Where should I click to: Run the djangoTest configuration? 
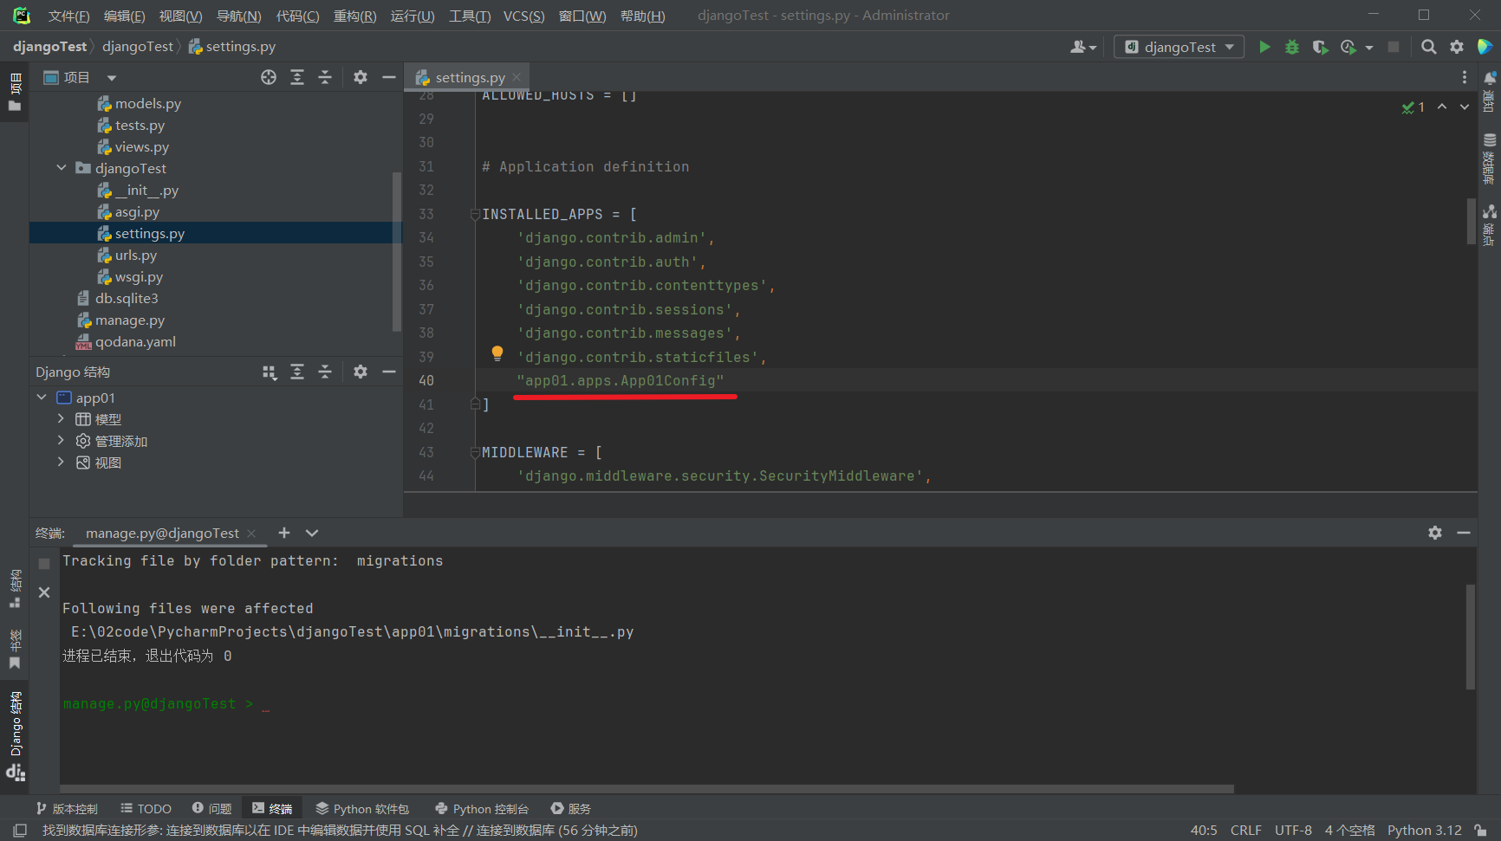1264,47
